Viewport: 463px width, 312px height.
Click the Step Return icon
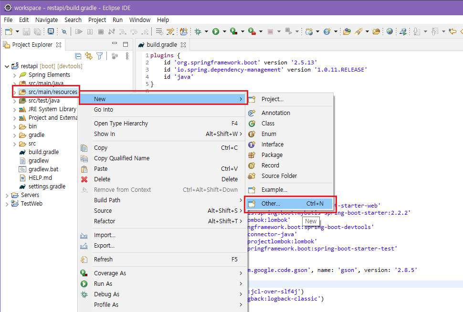pos(145,31)
